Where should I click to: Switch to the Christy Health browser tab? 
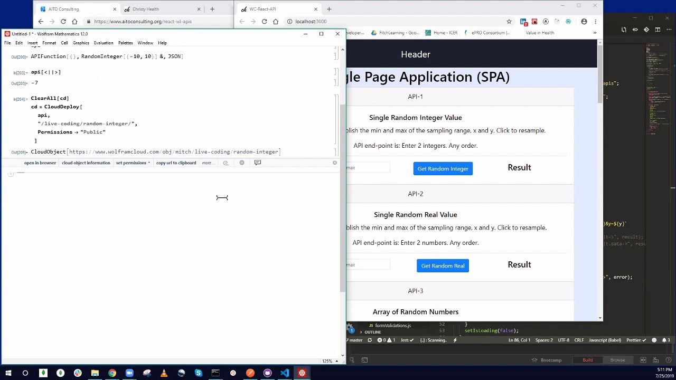pyautogui.click(x=162, y=9)
